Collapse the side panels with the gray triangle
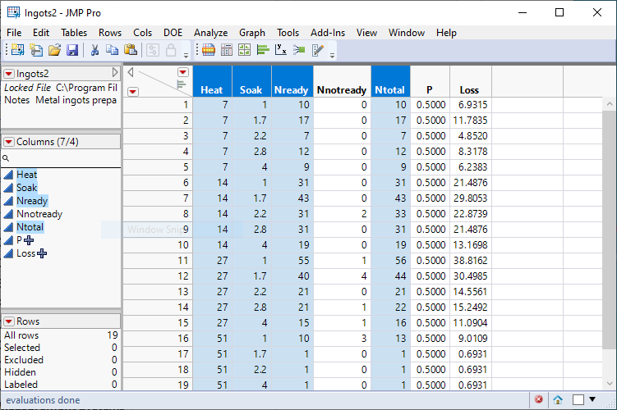 [115, 74]
